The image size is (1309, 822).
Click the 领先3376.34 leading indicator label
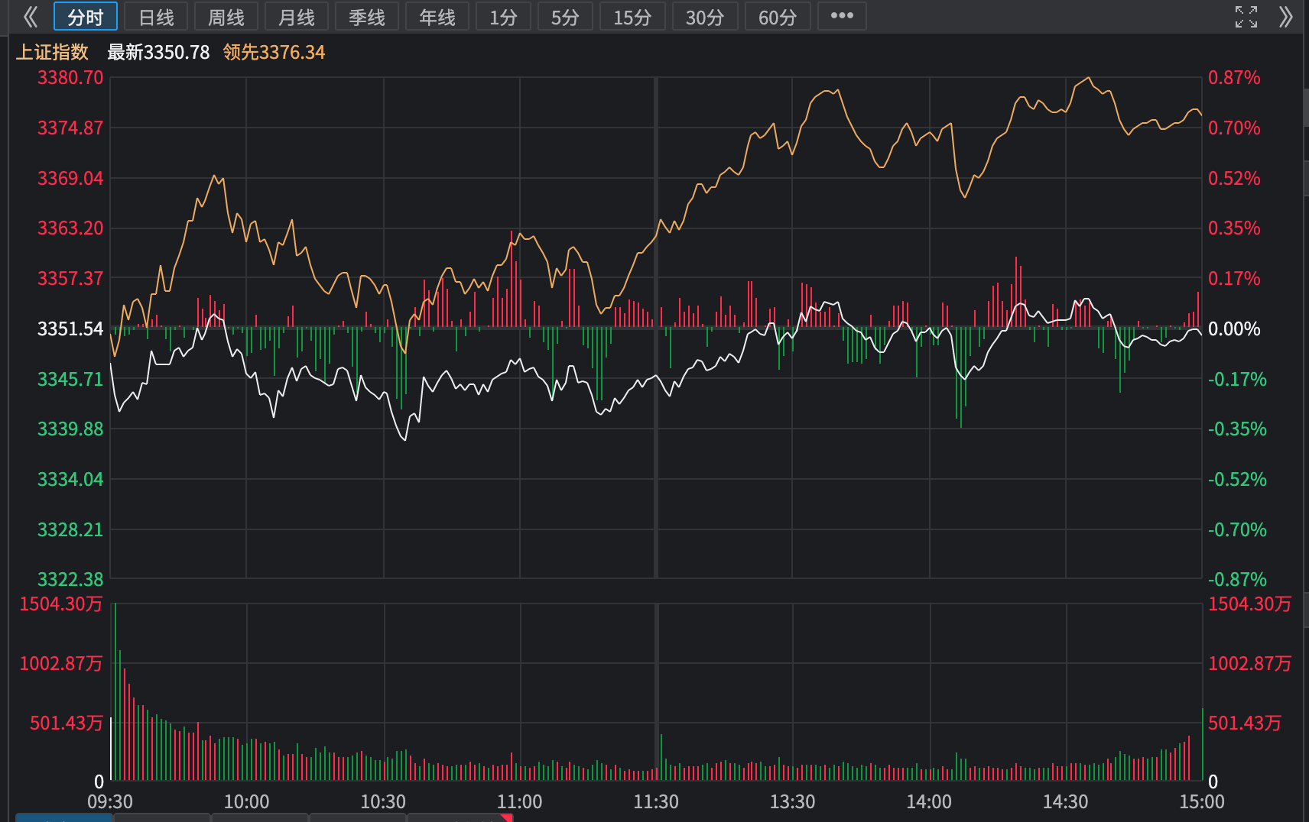click(x=274, y=52)
